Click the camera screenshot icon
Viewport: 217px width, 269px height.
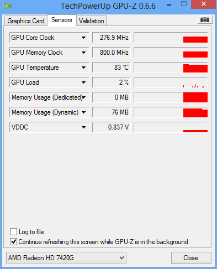[x=205, y=19]
